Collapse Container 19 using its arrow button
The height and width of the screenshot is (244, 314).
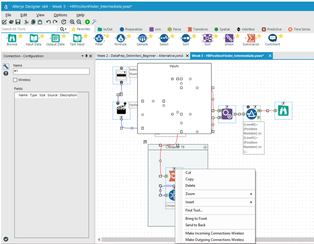point(205,147)
